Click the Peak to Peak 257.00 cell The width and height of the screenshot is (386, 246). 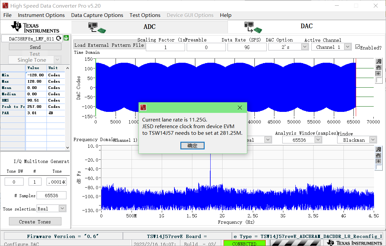pyautogui.click(x=36, y=107)
